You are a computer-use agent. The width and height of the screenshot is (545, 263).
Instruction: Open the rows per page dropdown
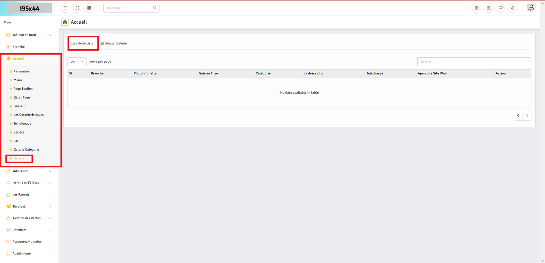click(x=77, y=62)
